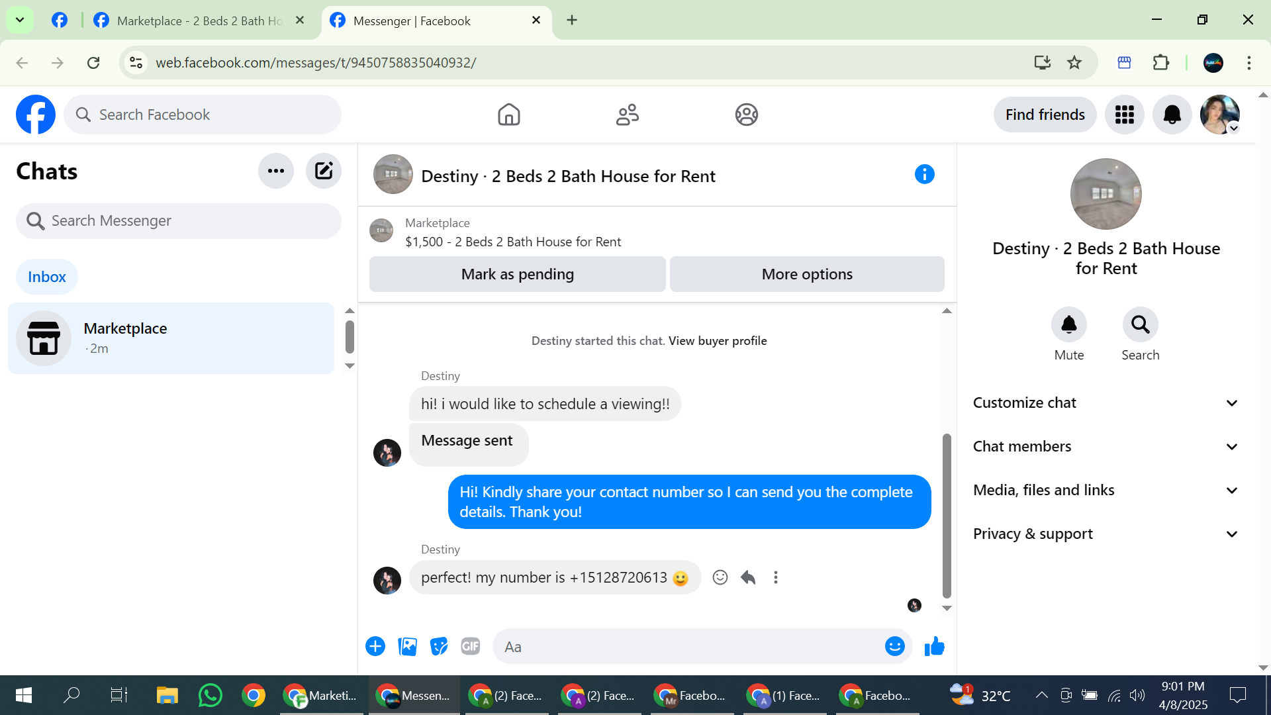Click the message text field

click(688, 647)
